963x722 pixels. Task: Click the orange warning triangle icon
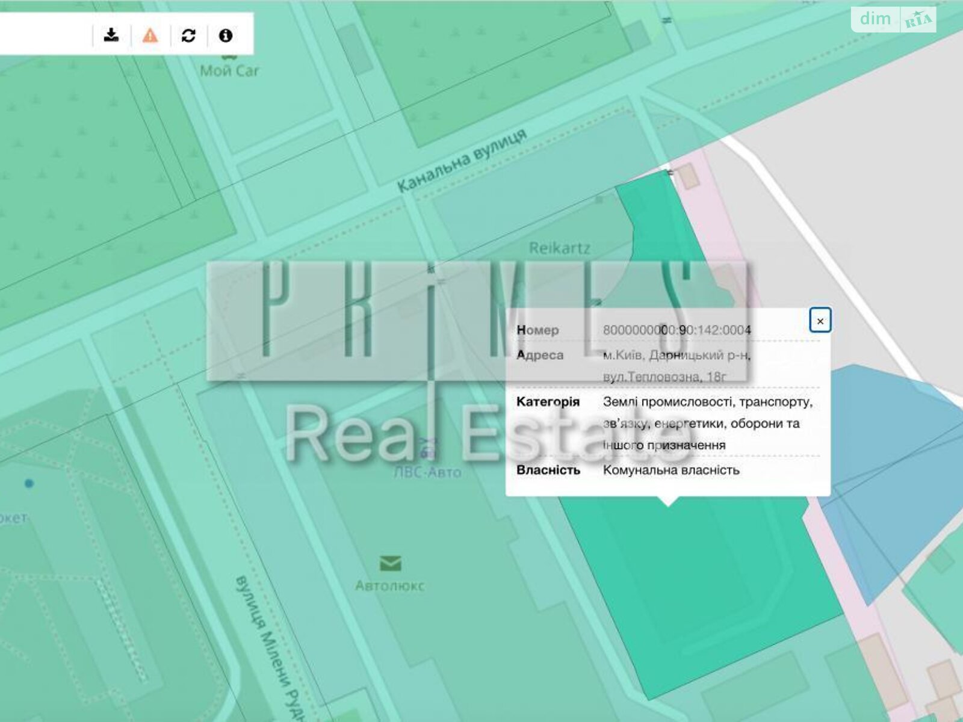(150, 35)
